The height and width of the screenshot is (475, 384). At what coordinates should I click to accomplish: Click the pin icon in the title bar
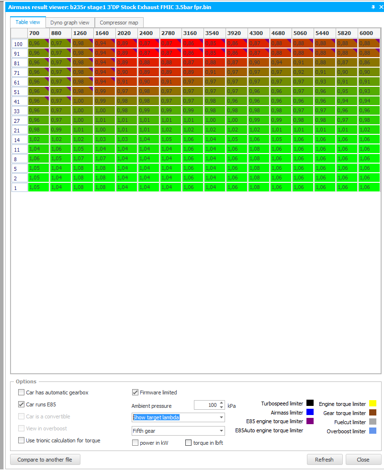tap(373, 7)
